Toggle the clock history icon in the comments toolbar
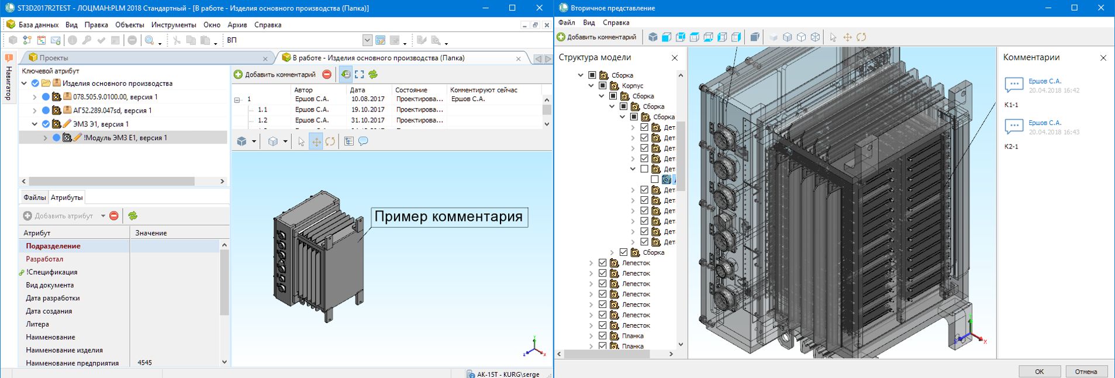Screen dimensions: 1115x378 click(346, 74)
